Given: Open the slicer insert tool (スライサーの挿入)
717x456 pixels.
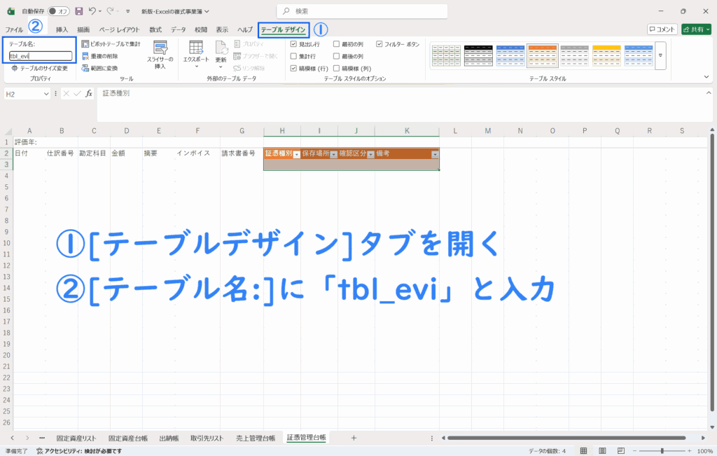Looking at the screenshot, I should (160, 55).
